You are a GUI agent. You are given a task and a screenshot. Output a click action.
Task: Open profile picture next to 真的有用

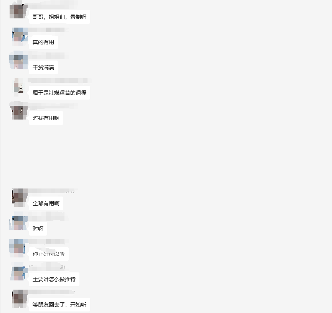pyautogui.click(x=20, y=36)
